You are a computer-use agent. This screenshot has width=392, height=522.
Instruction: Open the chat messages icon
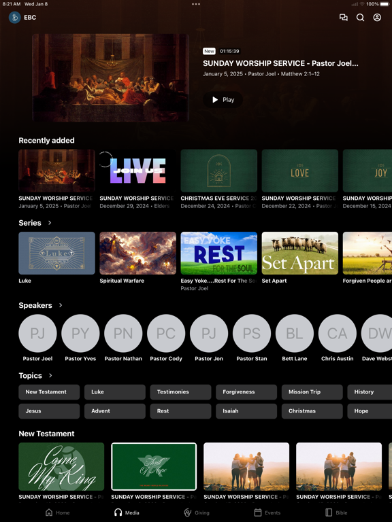point(343,17)
